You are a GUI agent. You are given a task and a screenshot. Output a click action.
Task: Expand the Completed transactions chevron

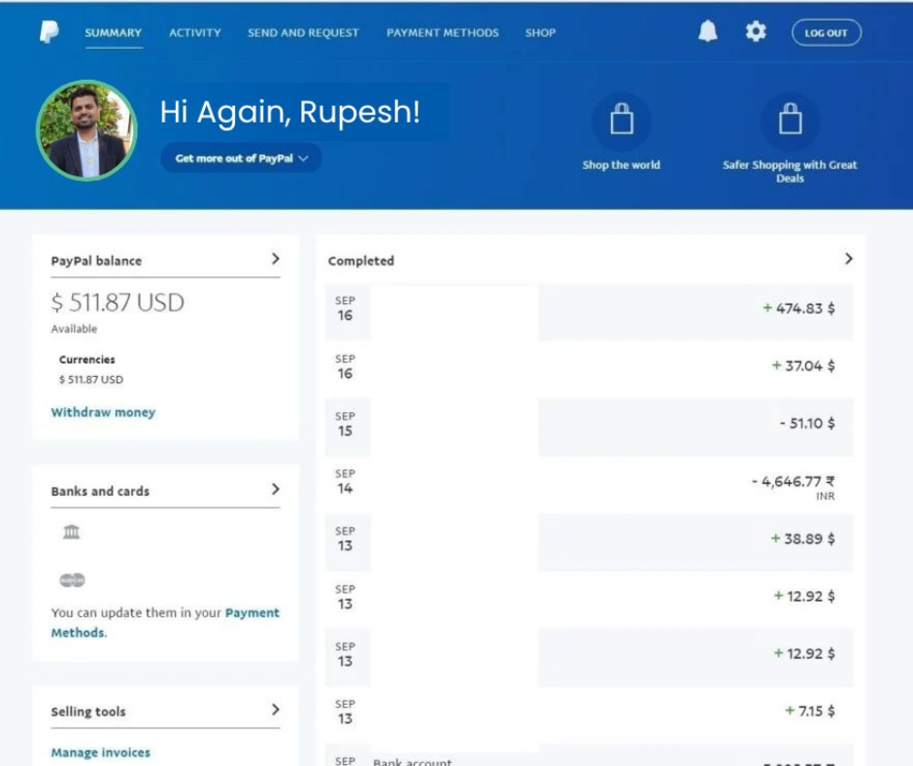pyautogui.click(x=848, y=259)
